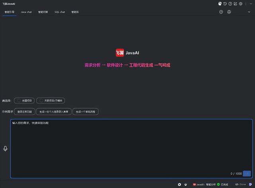Click the purple icon at status bar end
The height and width of the screenshot is (188, 255).
click(251, 184)
